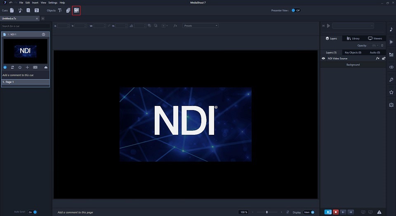The image size is (396, 216).
Task: Switch to the Viewers tab
Action: [375, 38]
